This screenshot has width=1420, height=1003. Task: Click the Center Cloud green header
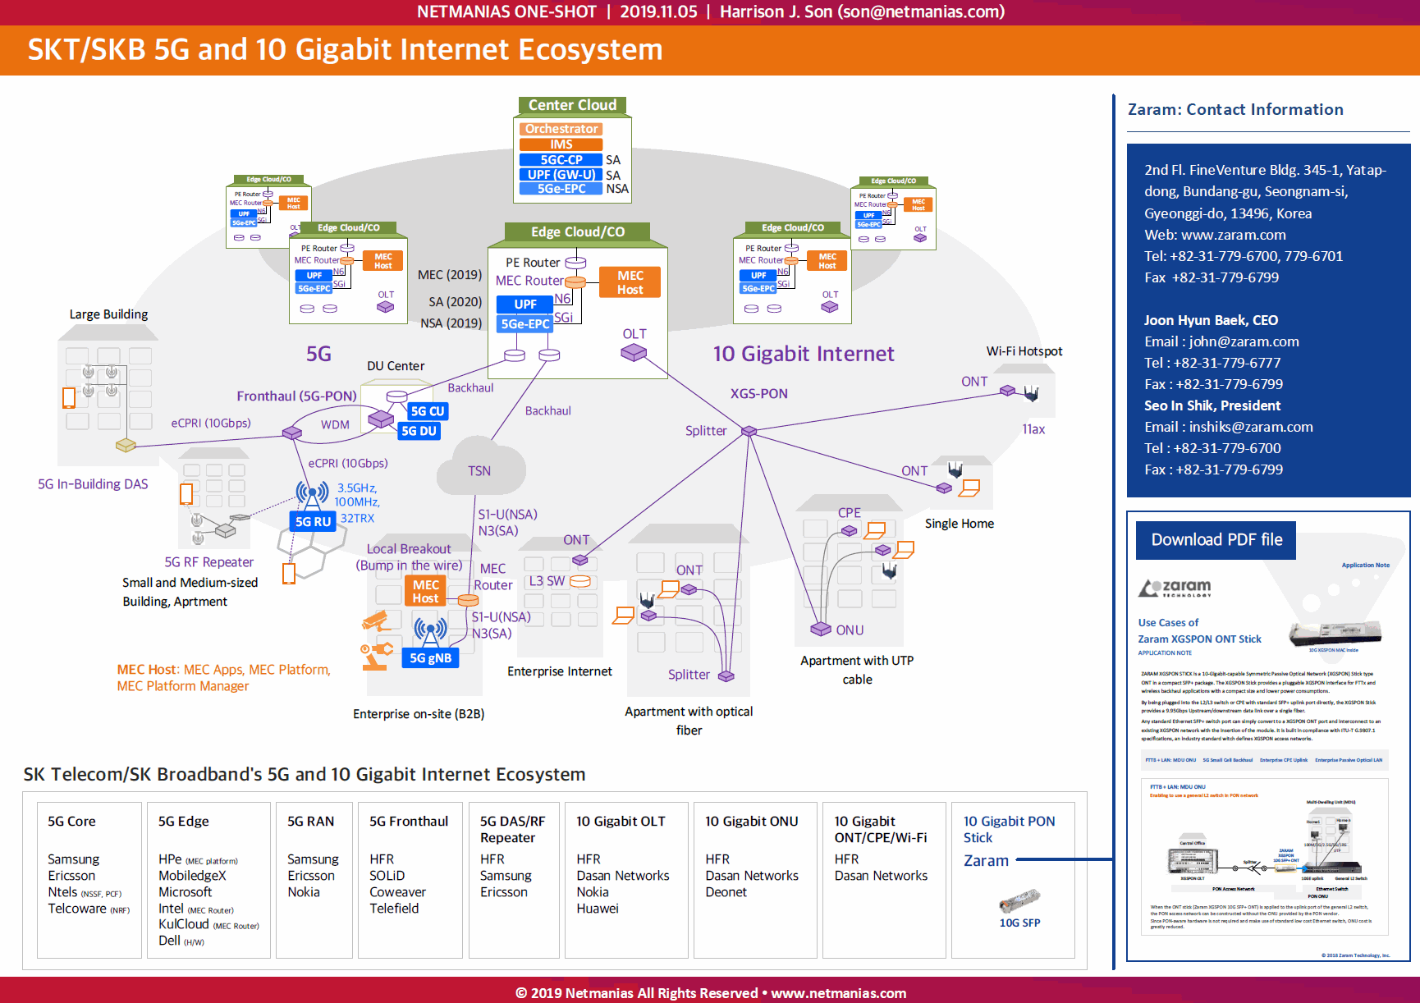(573, 105)
